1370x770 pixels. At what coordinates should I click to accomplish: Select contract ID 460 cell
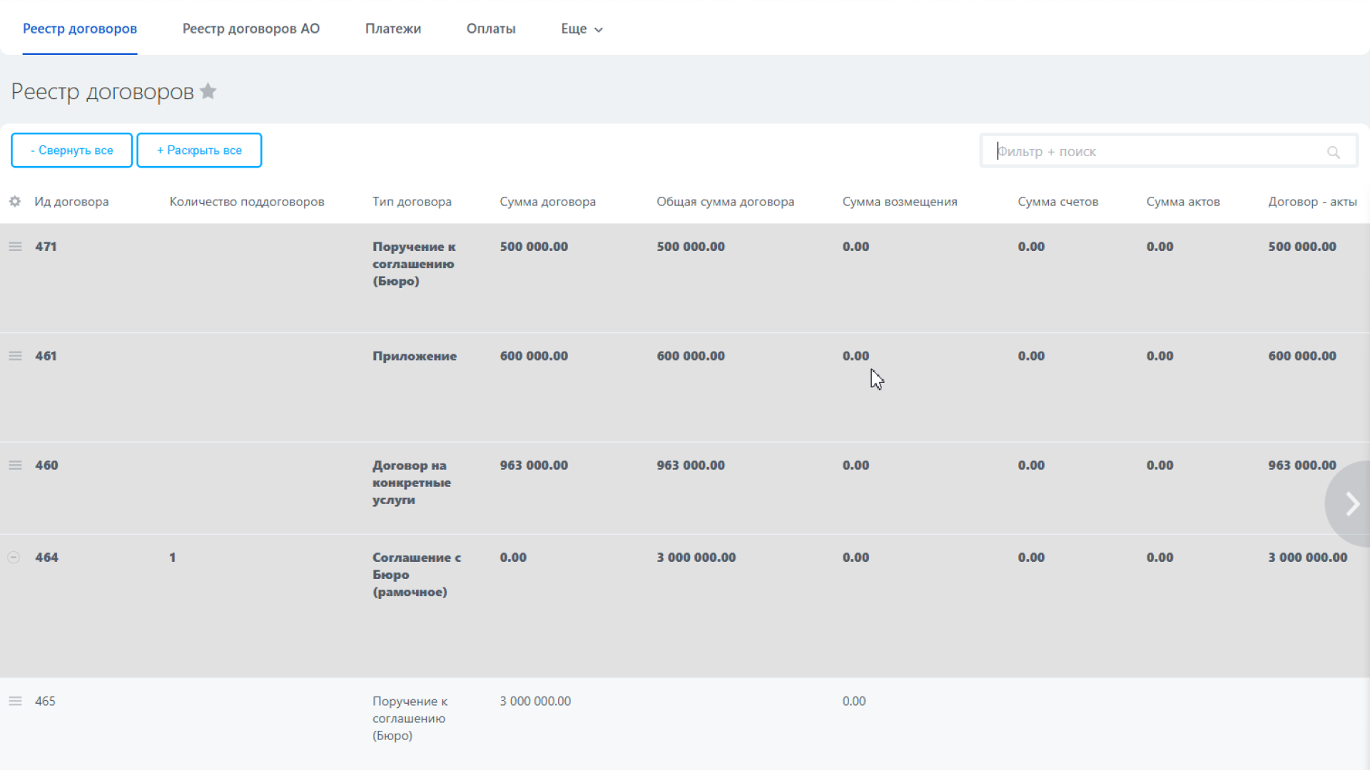pos(46,465)
